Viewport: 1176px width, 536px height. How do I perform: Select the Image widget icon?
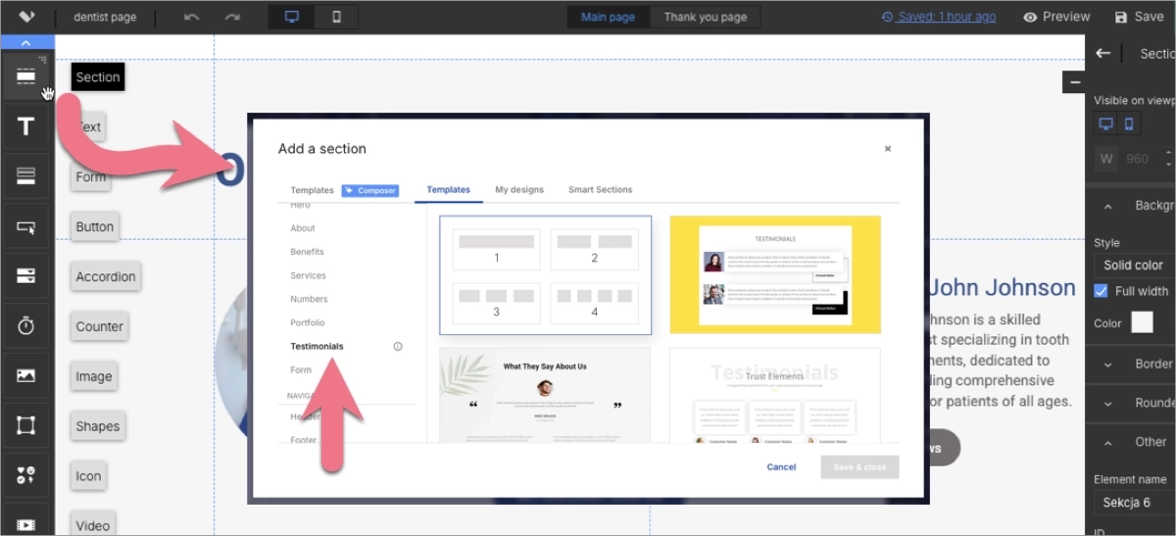click(x=25, y=376)
